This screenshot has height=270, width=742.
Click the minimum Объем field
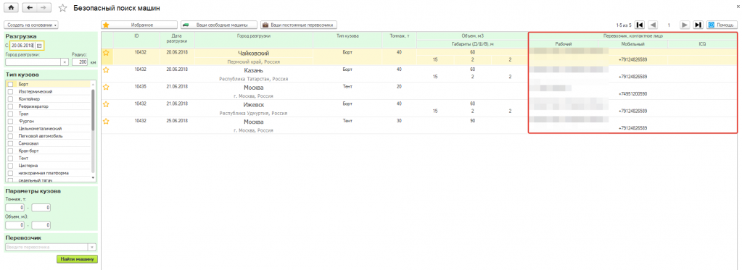coord(15,225)
